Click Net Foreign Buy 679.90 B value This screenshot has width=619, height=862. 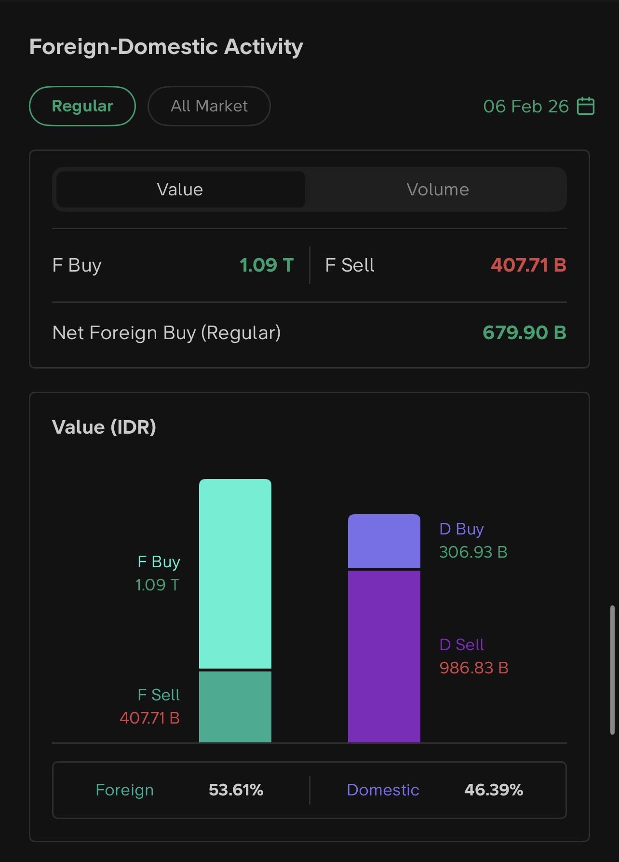[x=524, y=333]
